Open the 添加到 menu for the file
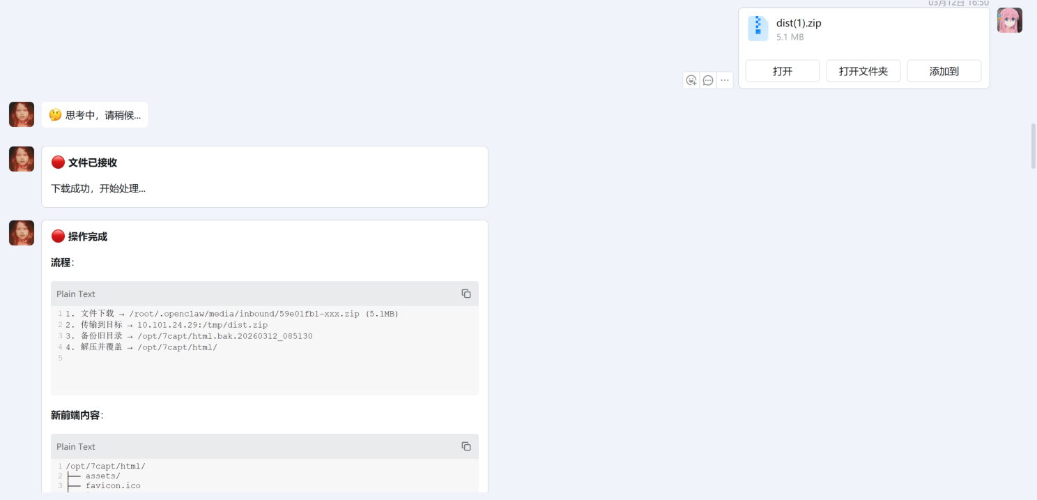 point(944,71)
